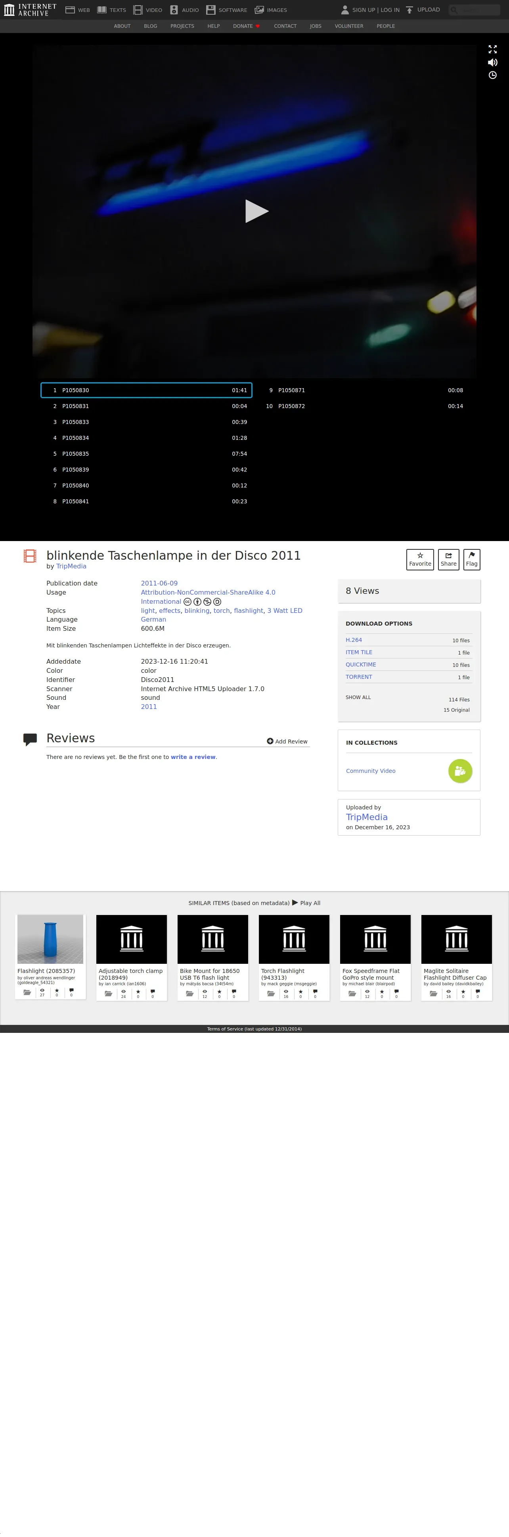Click the user profile icon

(344, 10)
